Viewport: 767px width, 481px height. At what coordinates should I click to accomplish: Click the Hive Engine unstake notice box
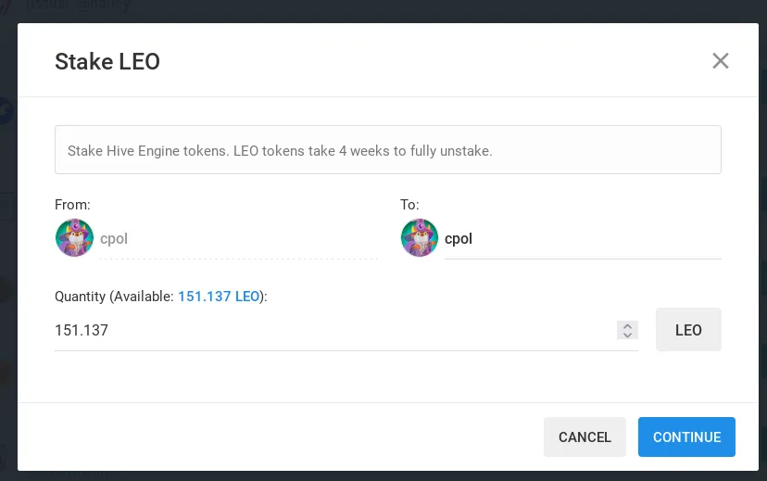tap(388, 150)
